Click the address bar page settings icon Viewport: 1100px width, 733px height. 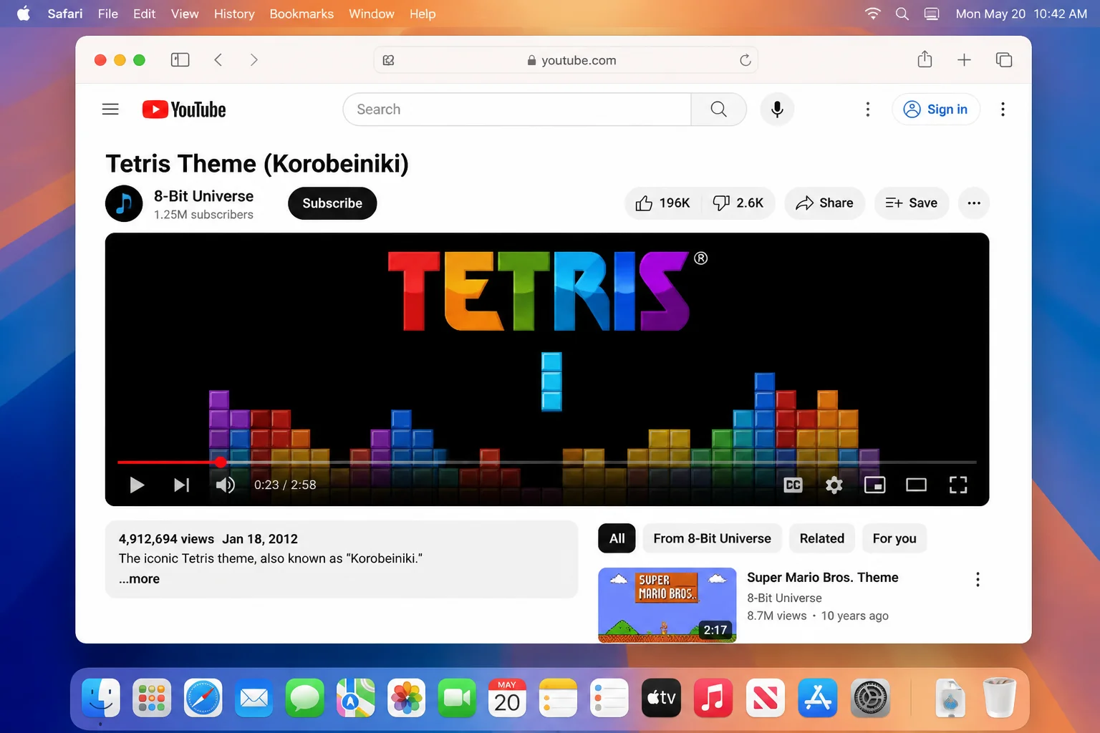click(389, 60)
